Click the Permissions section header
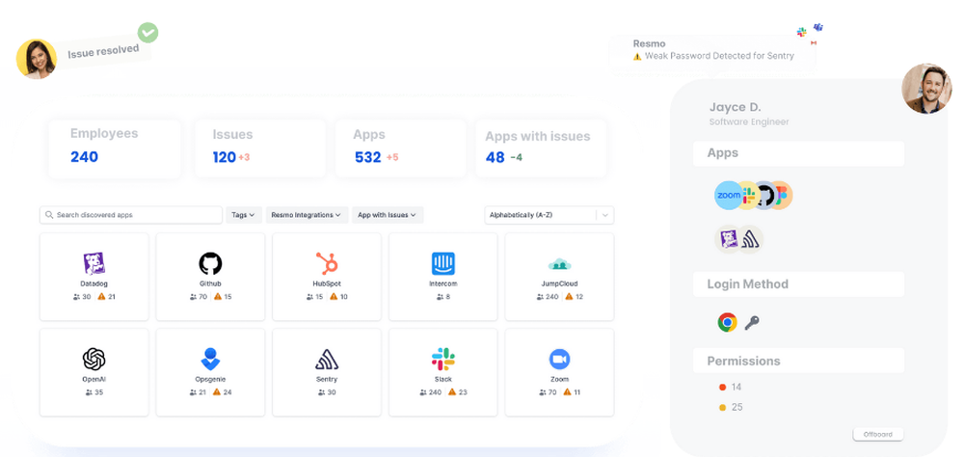The width and height of the screenshot is (964, 457). pos(798,361)
